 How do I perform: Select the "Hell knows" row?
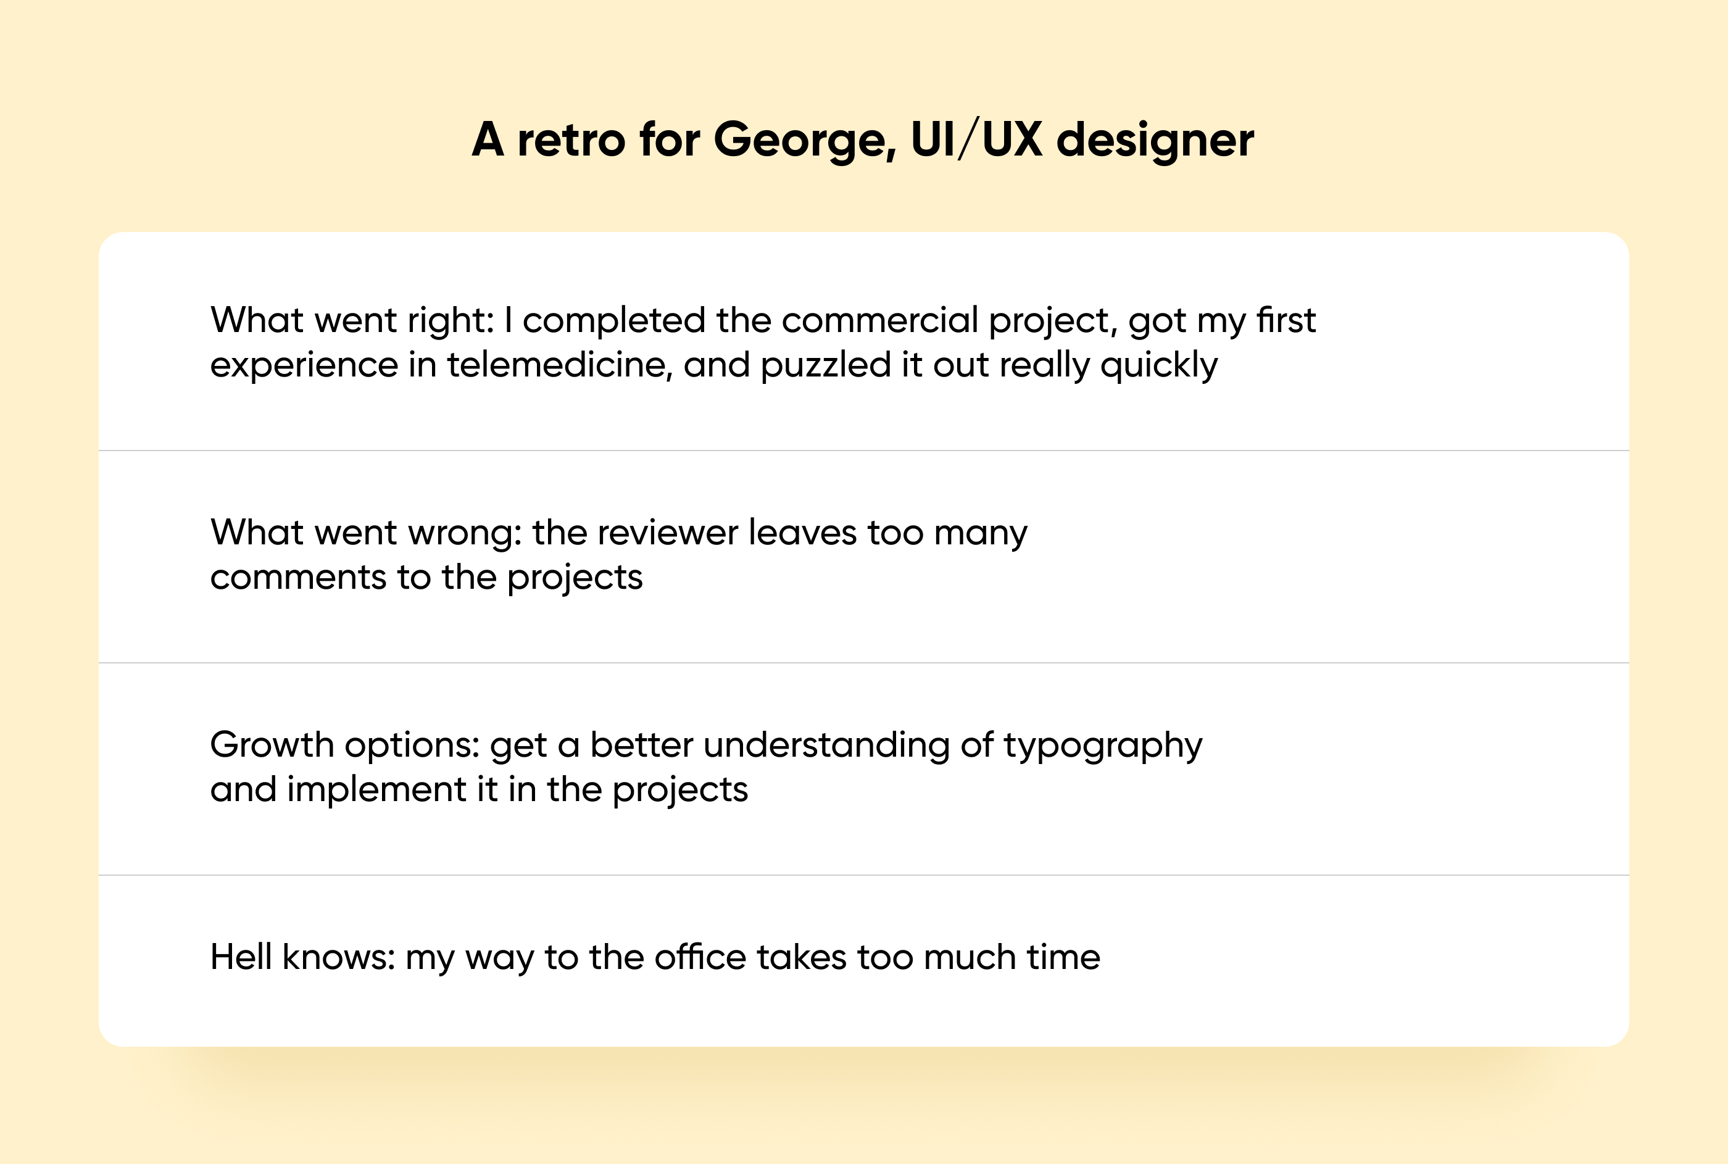864,960
